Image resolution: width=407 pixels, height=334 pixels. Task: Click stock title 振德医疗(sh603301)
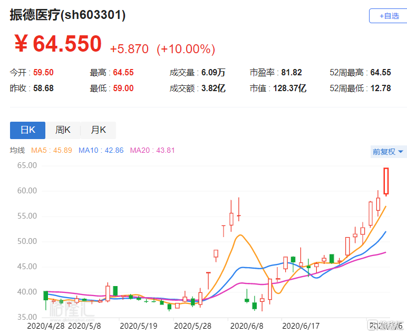[68, 15]
